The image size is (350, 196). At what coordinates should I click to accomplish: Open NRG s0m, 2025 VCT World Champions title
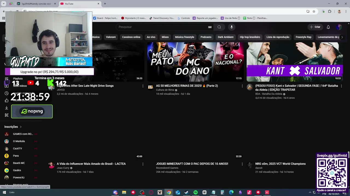coord(280,164)
